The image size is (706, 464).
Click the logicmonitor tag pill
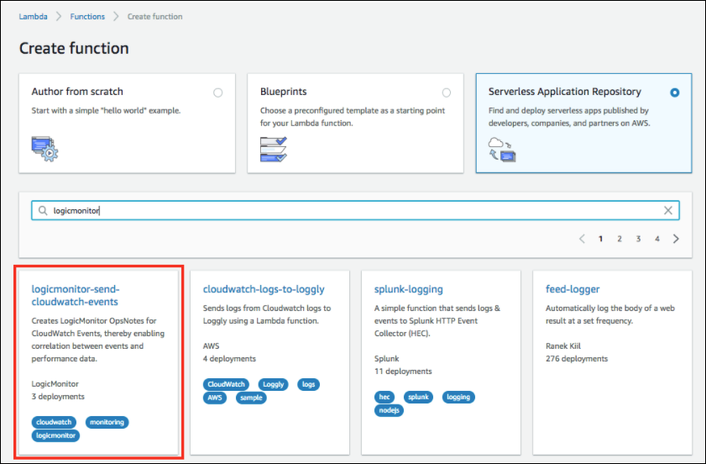[x=55, y=435]
